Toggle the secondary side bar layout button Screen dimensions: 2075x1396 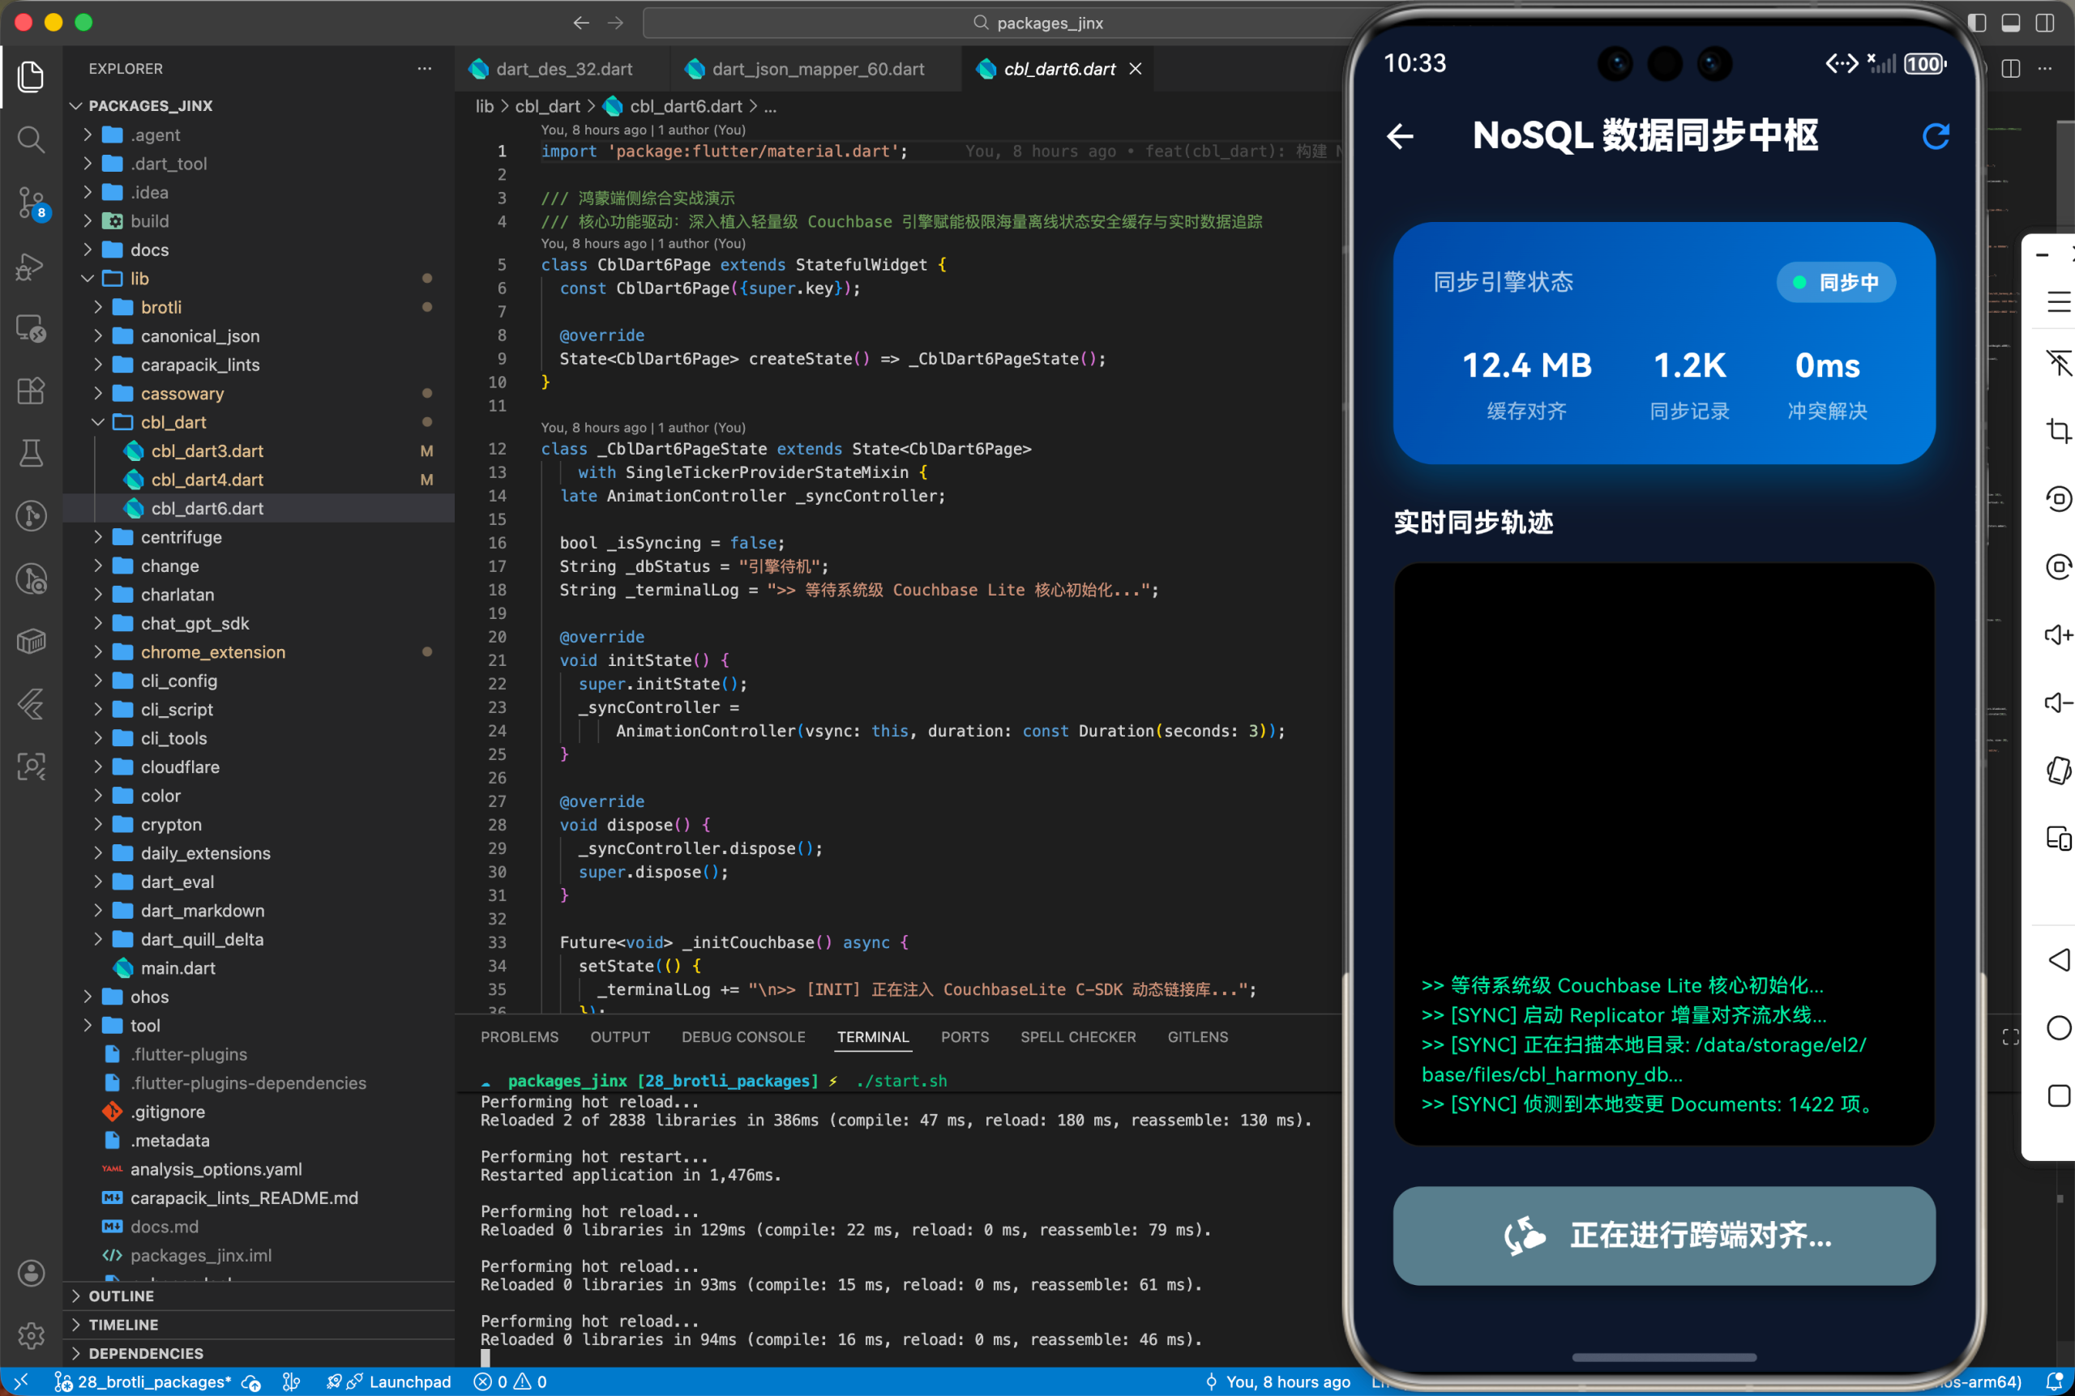click(x=2045, y=23)
